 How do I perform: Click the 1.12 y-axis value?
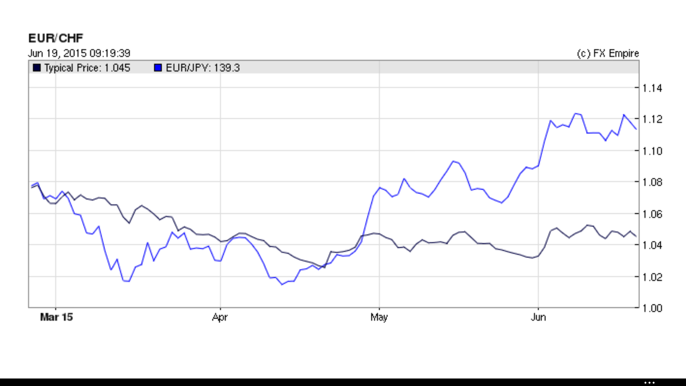[x=652, y=119]
